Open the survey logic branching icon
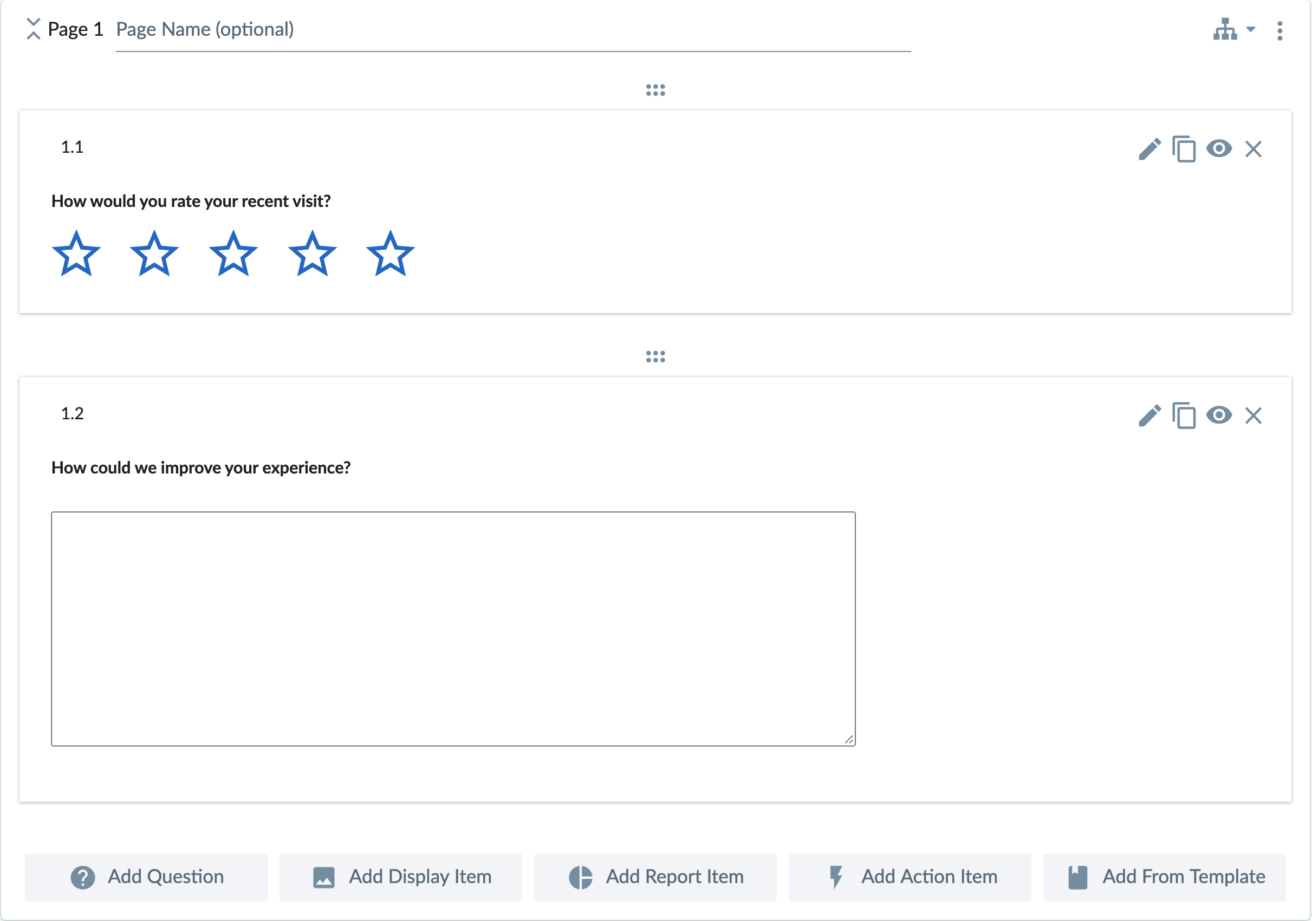Image resolution: width=1312 pixels, height=921 pixels. pos(1225,30)
